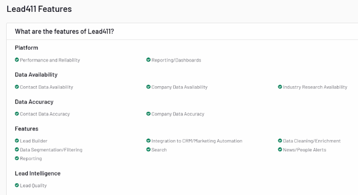
Task: Click the green check next to Lead Quality
Action: point(16,185)
